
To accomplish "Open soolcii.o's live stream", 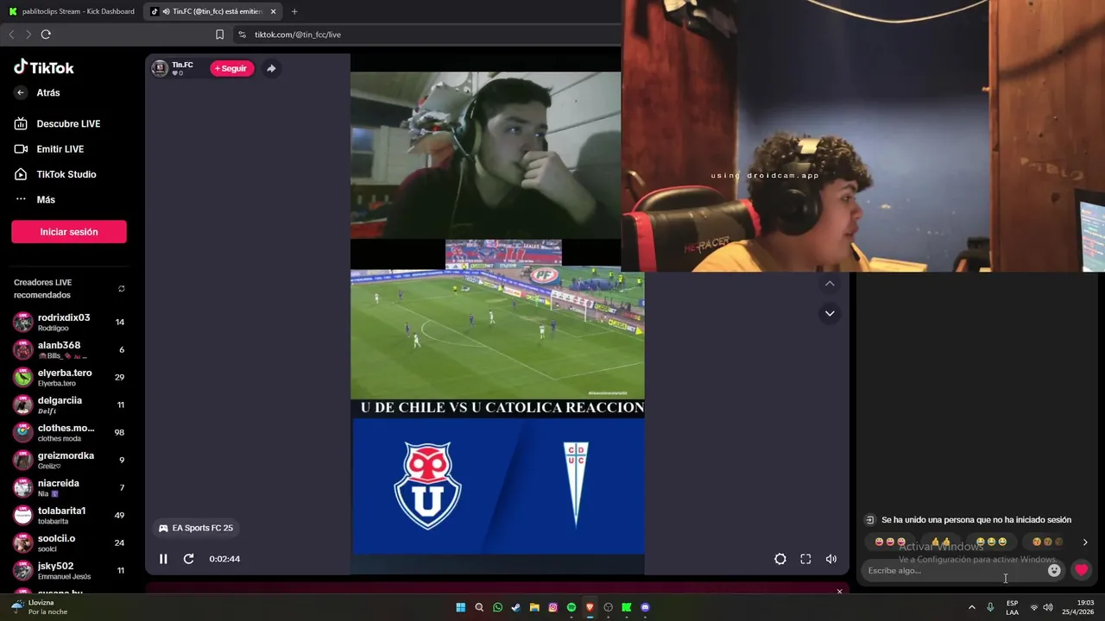I will point(69,543).
